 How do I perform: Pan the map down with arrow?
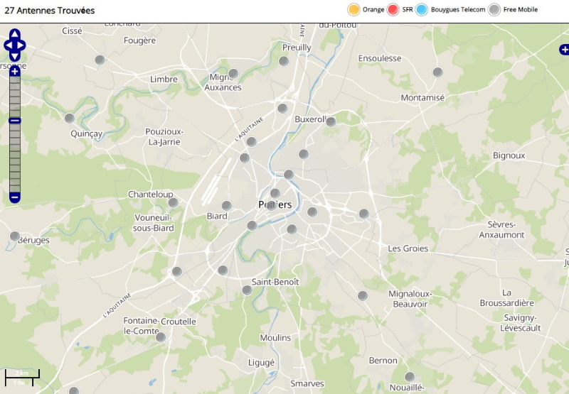tap(15, 57)
